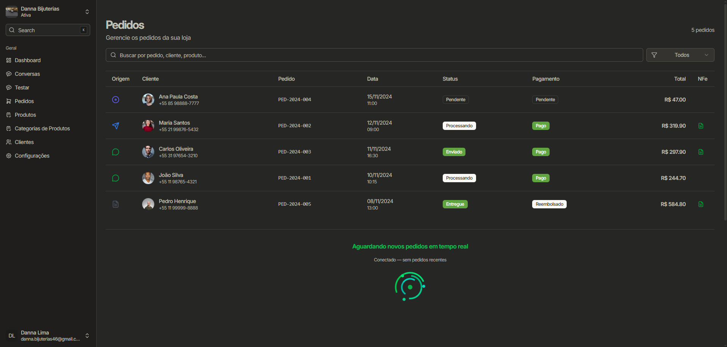Viewport: 727px width, 347px height.
Task: Click the Clientes navigation link
Action: point(24,142)
